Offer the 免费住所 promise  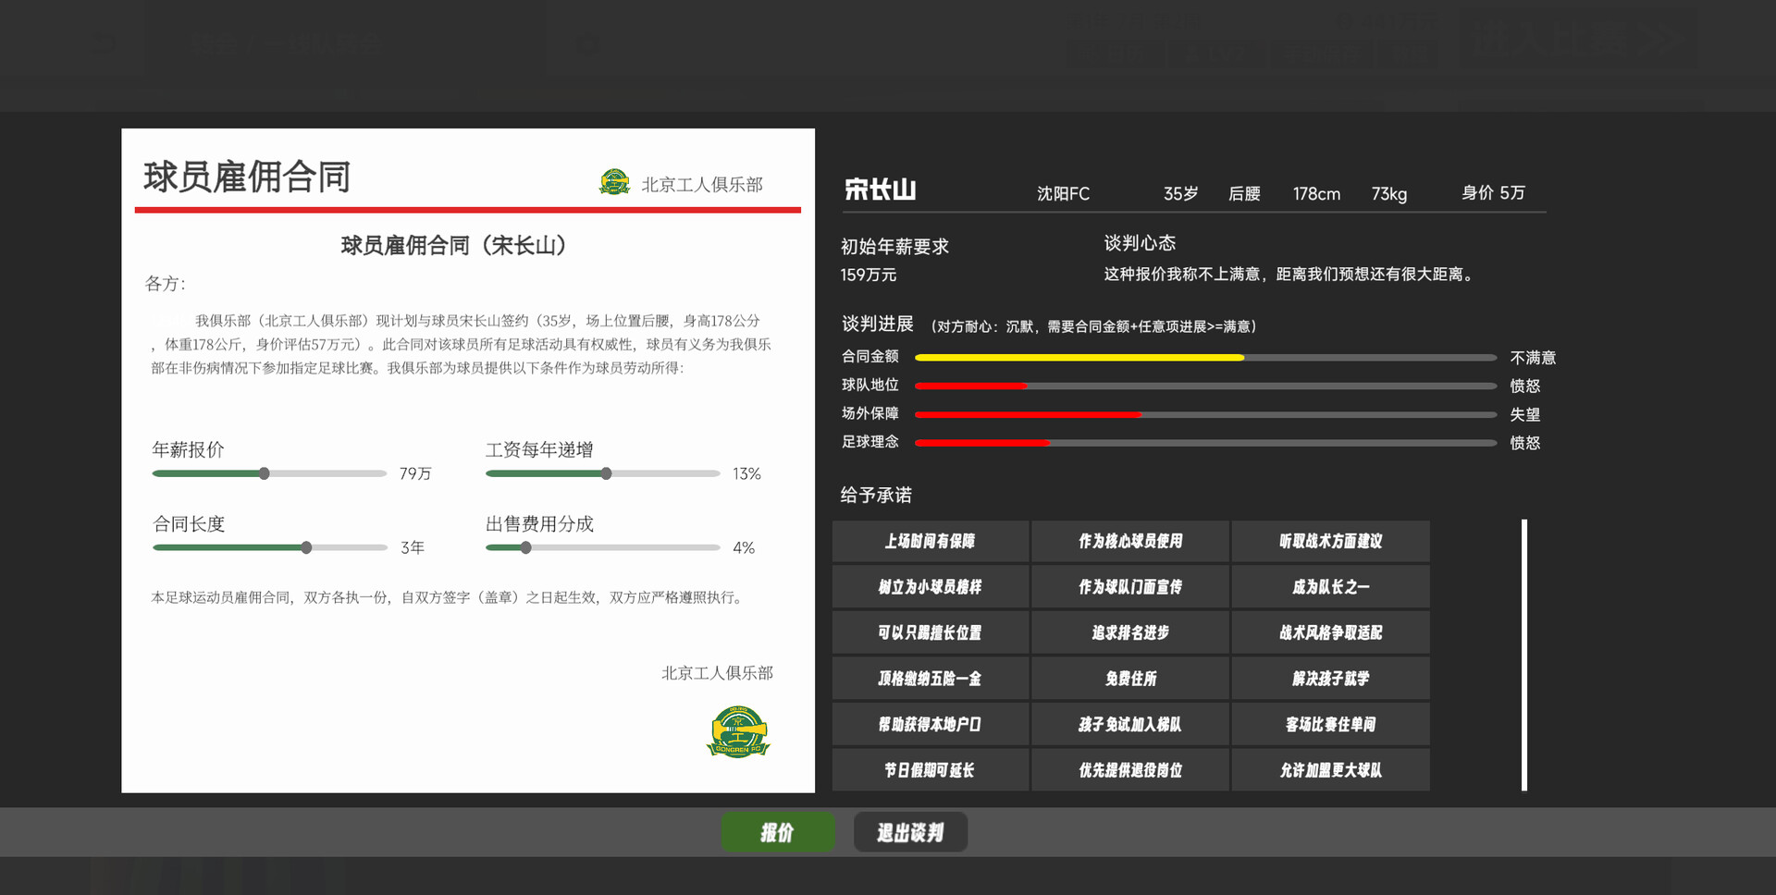tap(1129, 678)
